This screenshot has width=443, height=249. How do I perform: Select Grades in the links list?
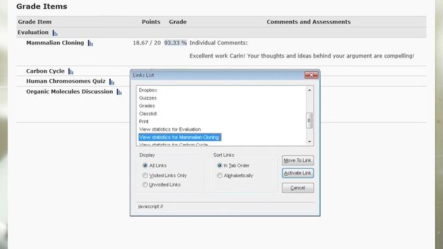tap(147, 106)
